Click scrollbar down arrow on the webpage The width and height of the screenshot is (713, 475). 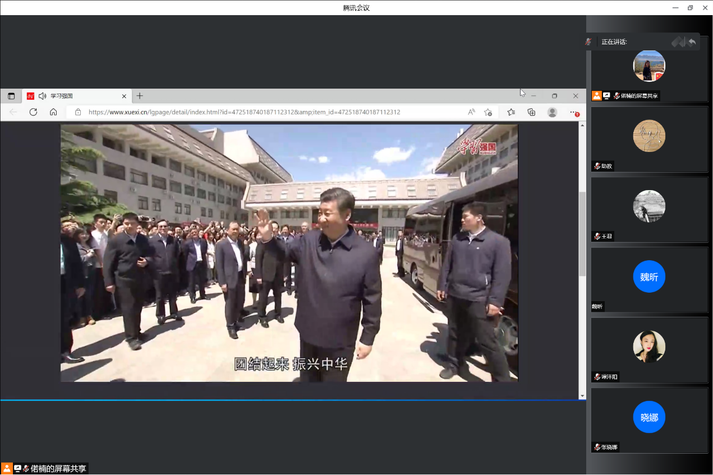[x=582, y=395]
